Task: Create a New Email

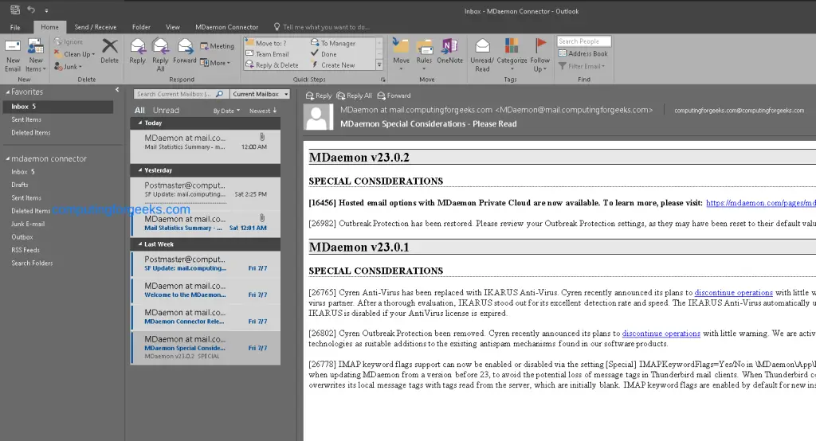Action: coord(13,55)
